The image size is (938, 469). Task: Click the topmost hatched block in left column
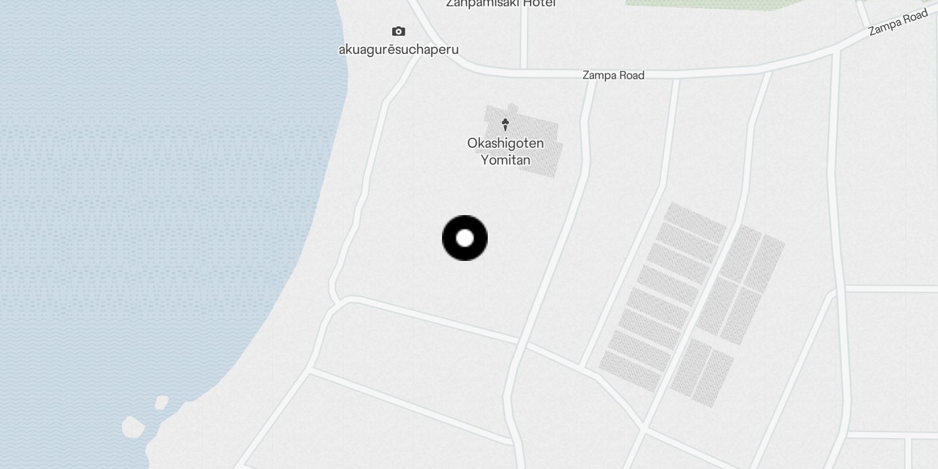click(695, 223)
